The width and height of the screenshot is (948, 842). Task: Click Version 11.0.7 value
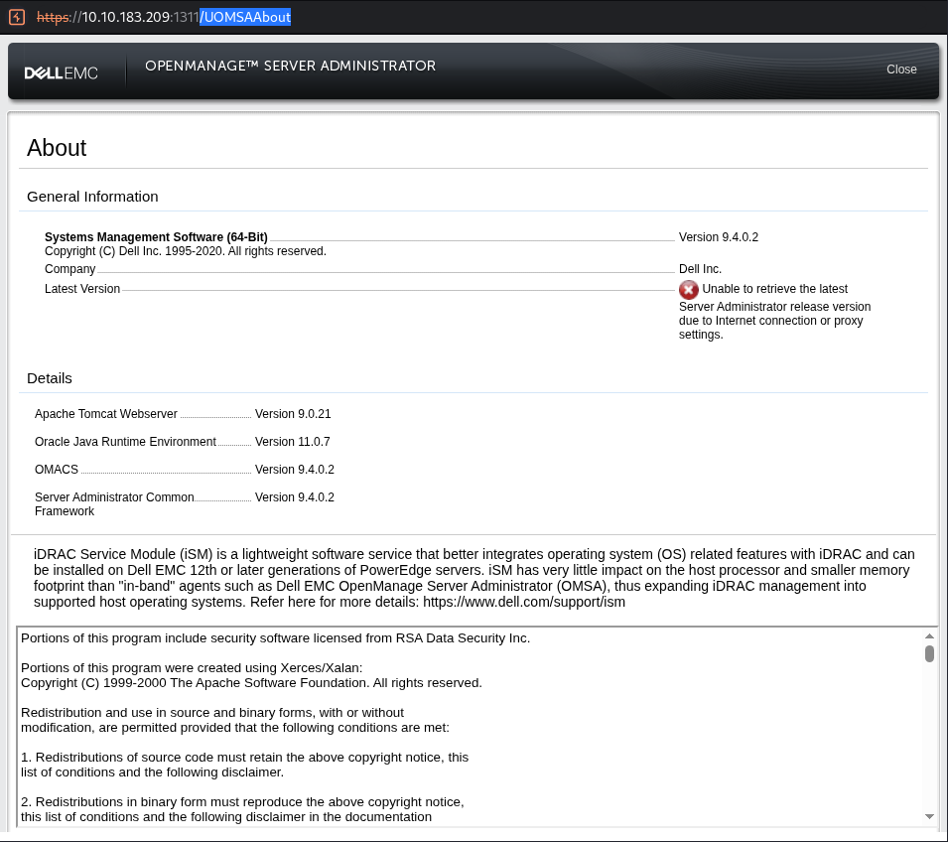pyautogui.click(x=293, y=442)
